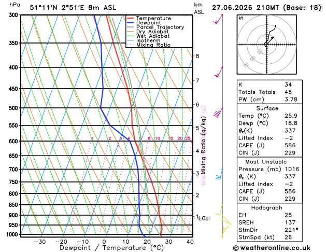The image size is (326, 252).
Task: Click the blue wind barb near 700 hPa
Action: [219, 174]
